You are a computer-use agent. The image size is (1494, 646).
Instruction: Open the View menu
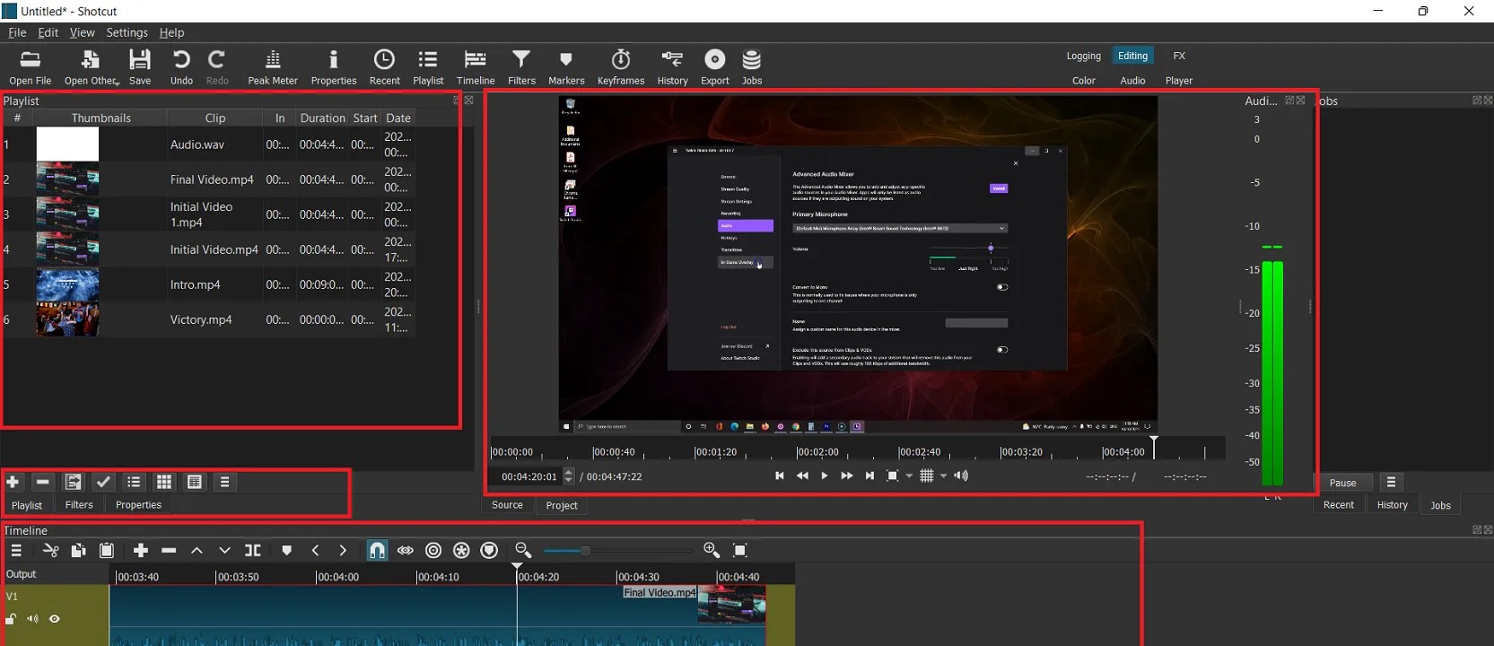[x=82, y=32]
